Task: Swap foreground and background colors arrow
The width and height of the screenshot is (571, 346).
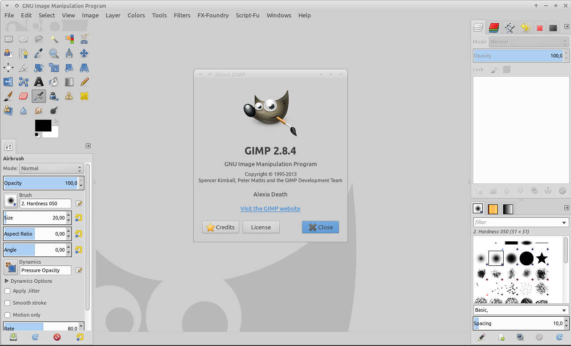Action: [x=56, y=122]
